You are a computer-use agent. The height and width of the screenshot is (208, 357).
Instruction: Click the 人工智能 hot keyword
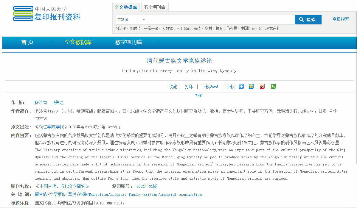click(183, 29)
